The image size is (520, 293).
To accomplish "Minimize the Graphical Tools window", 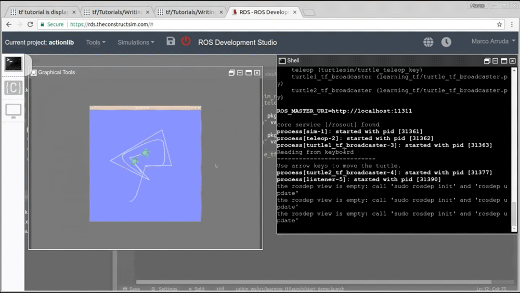I will click(x=240, y=73).
